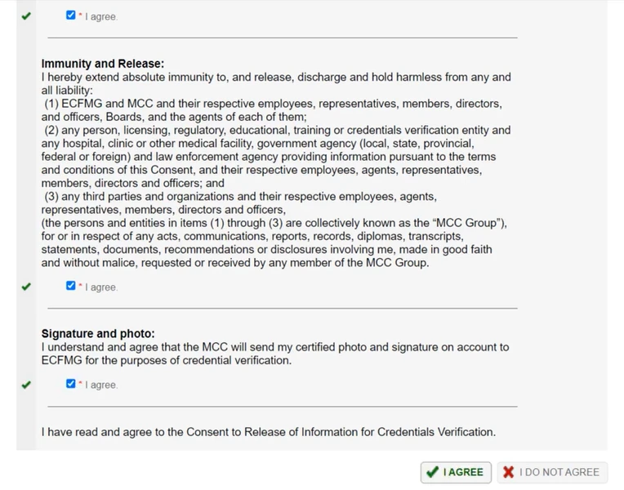Viewport: 624px width, 490px height.
Task: Click the green validation tick at the top left
Action: tap(26, 16)
